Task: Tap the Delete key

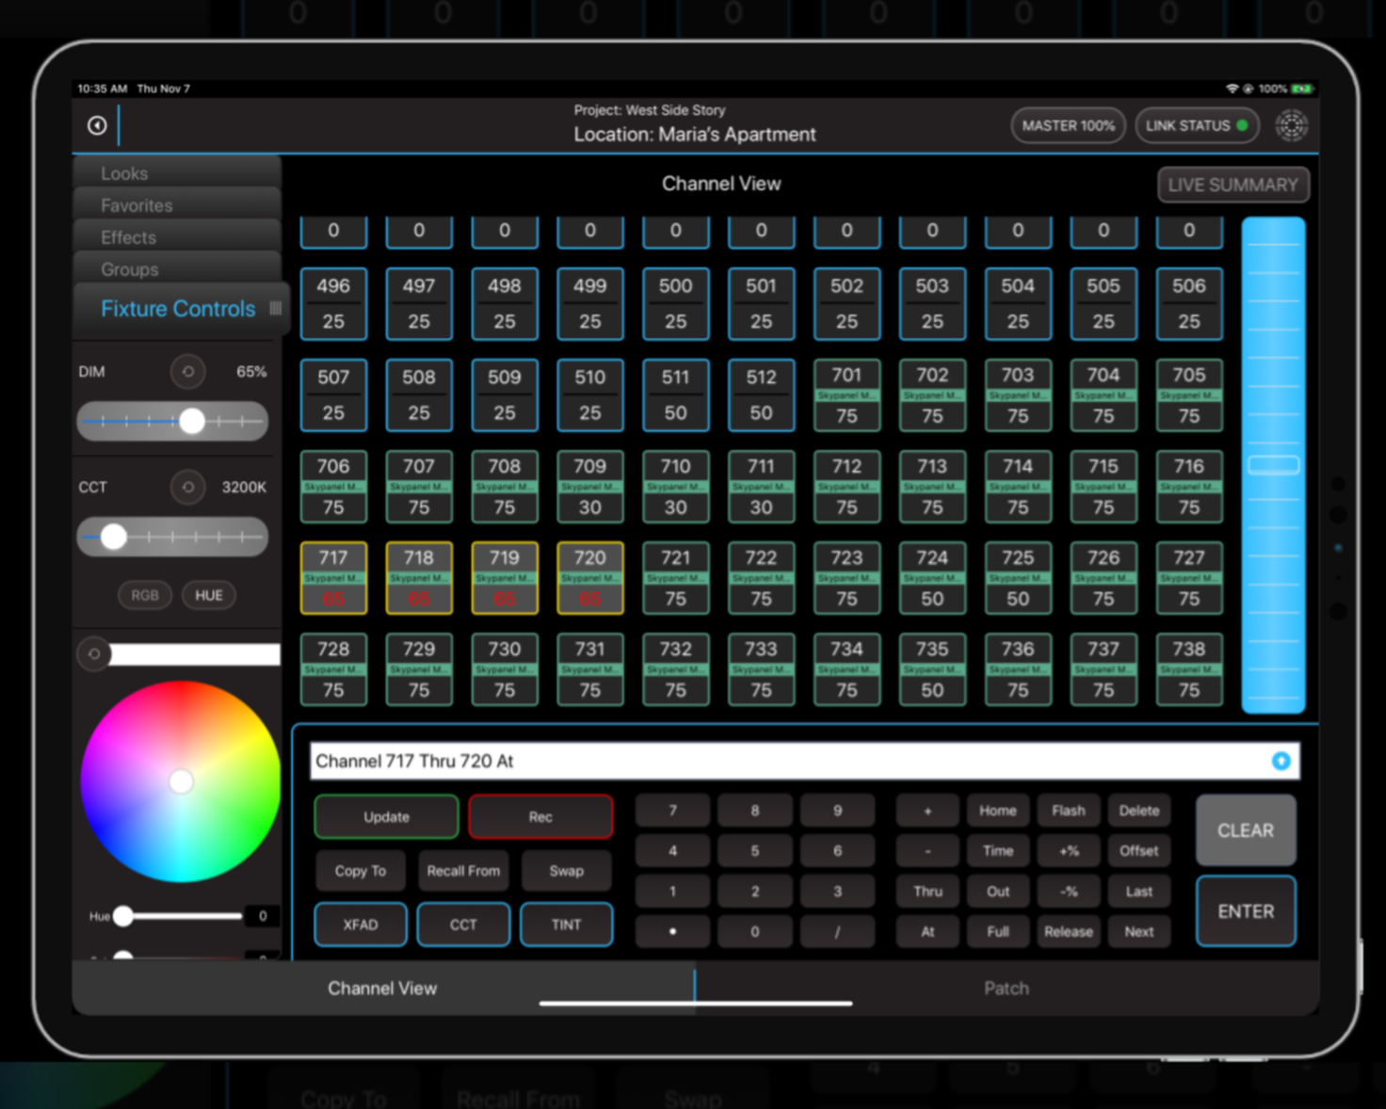Action: [1139, 811]
